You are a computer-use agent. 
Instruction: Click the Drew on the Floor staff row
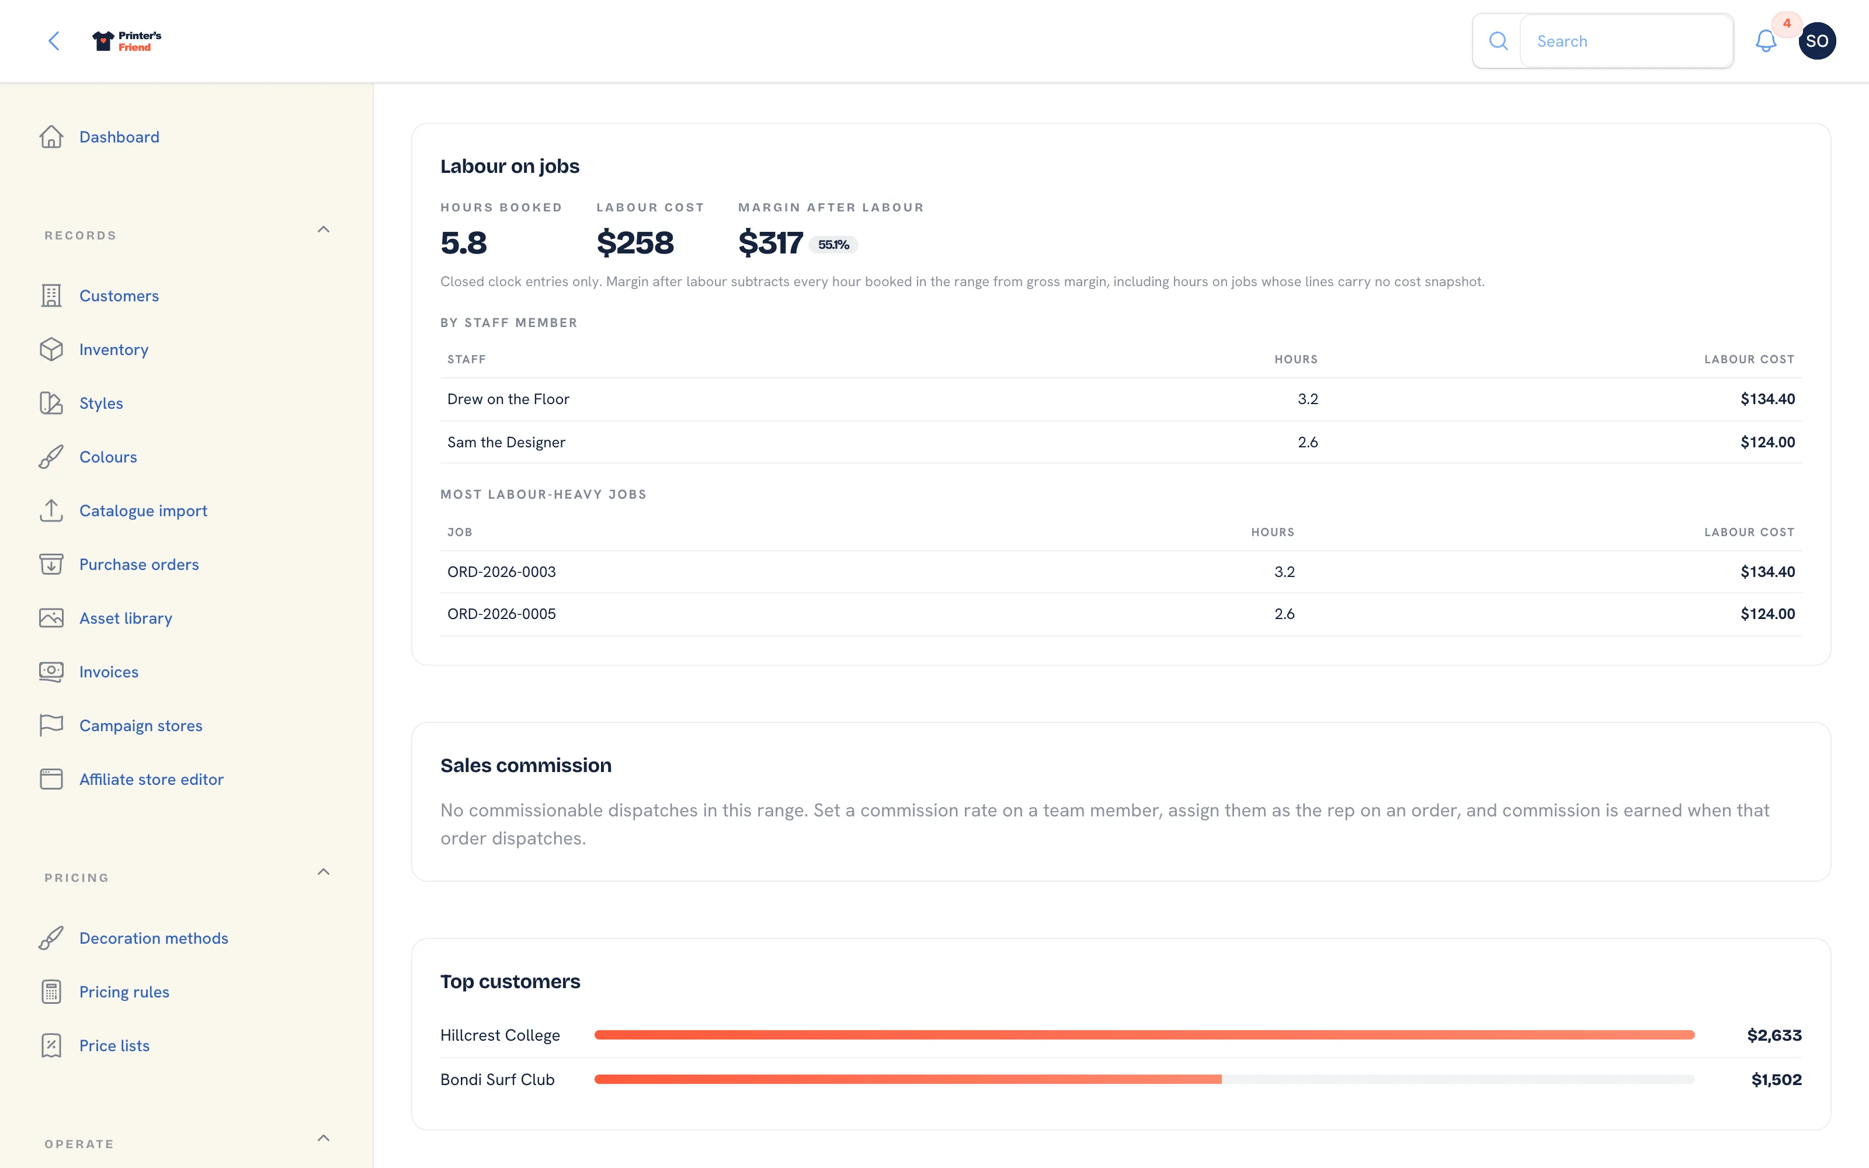pyautogui.click(x=1121, y=399)
